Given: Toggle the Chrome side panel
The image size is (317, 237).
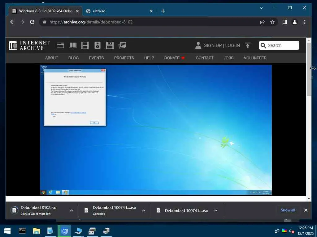Looking at the screenshot, I should [x=285, y=22].
